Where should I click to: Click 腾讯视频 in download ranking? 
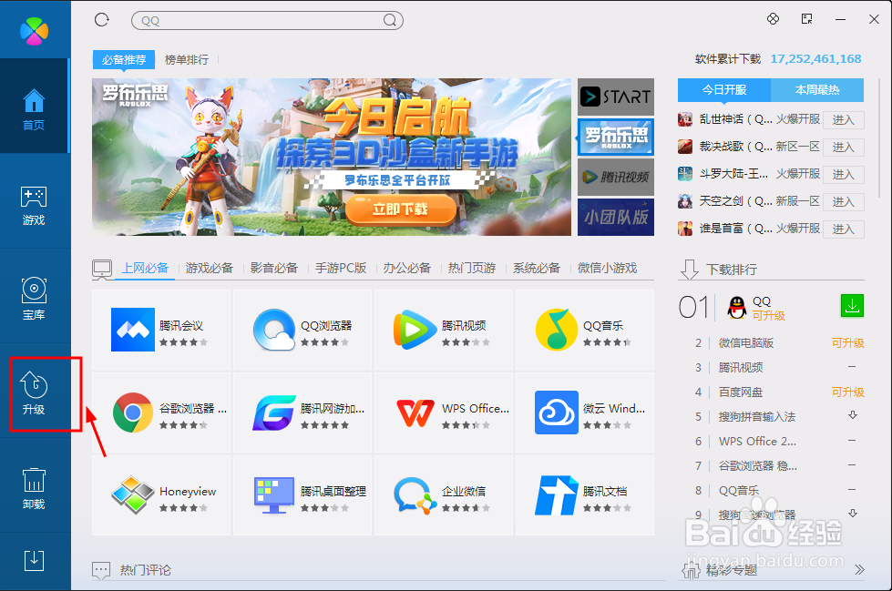741,368
